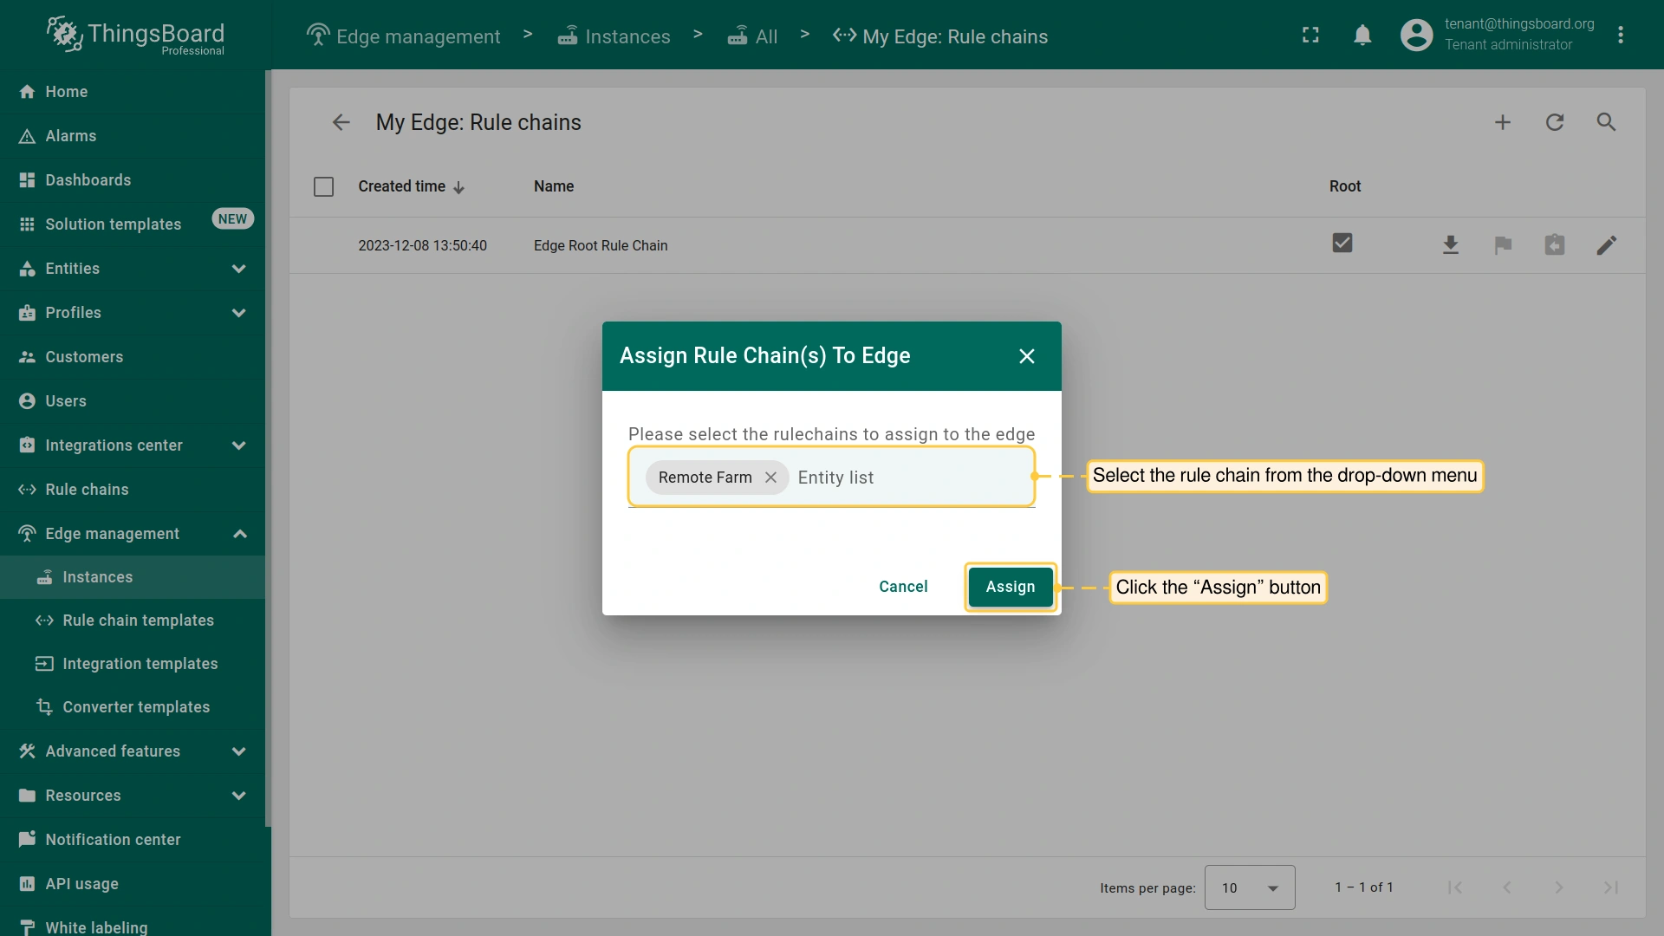1664x936 pixels.
Task: Click the add rule chain plus icon
Action: click(x=1503, y=122)
